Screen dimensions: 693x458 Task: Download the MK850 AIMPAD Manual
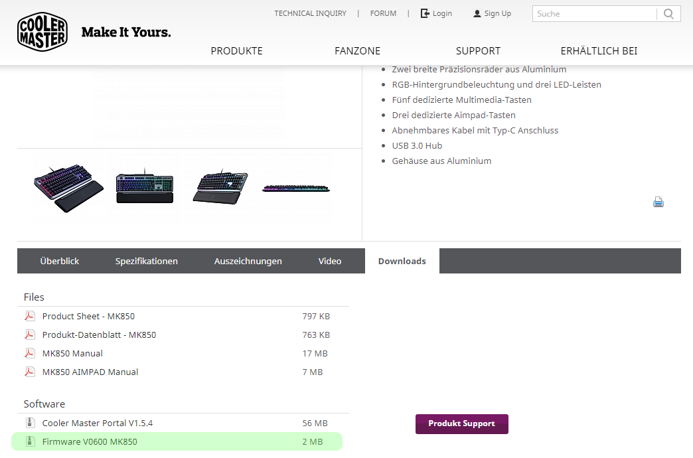point(90,372)
